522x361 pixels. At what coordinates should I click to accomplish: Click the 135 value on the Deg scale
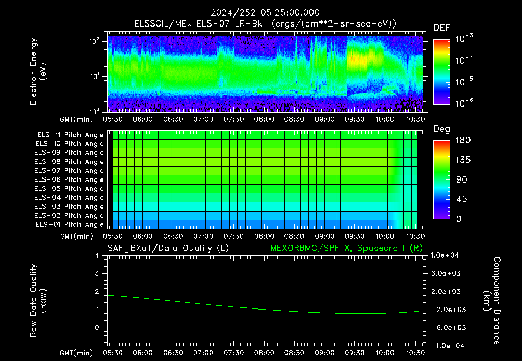tap(463, 160)
